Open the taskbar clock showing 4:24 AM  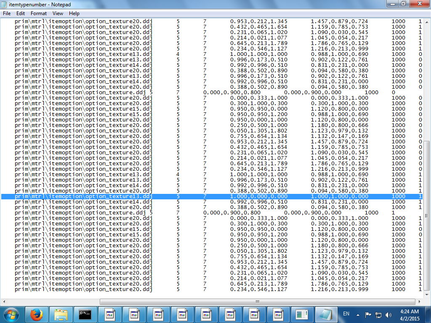(x=408, y=314)
